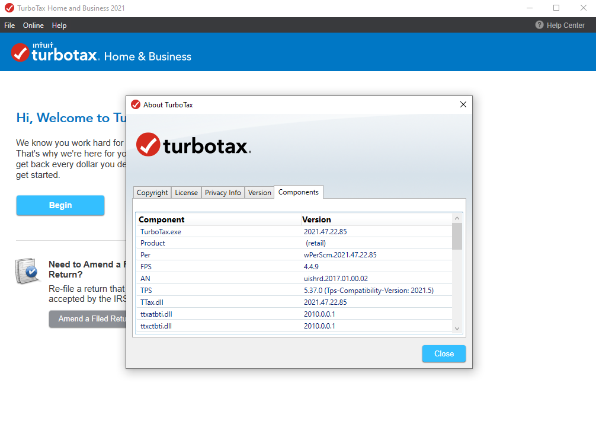Click the wPerScm.2021.47.22.85 value

340,255
